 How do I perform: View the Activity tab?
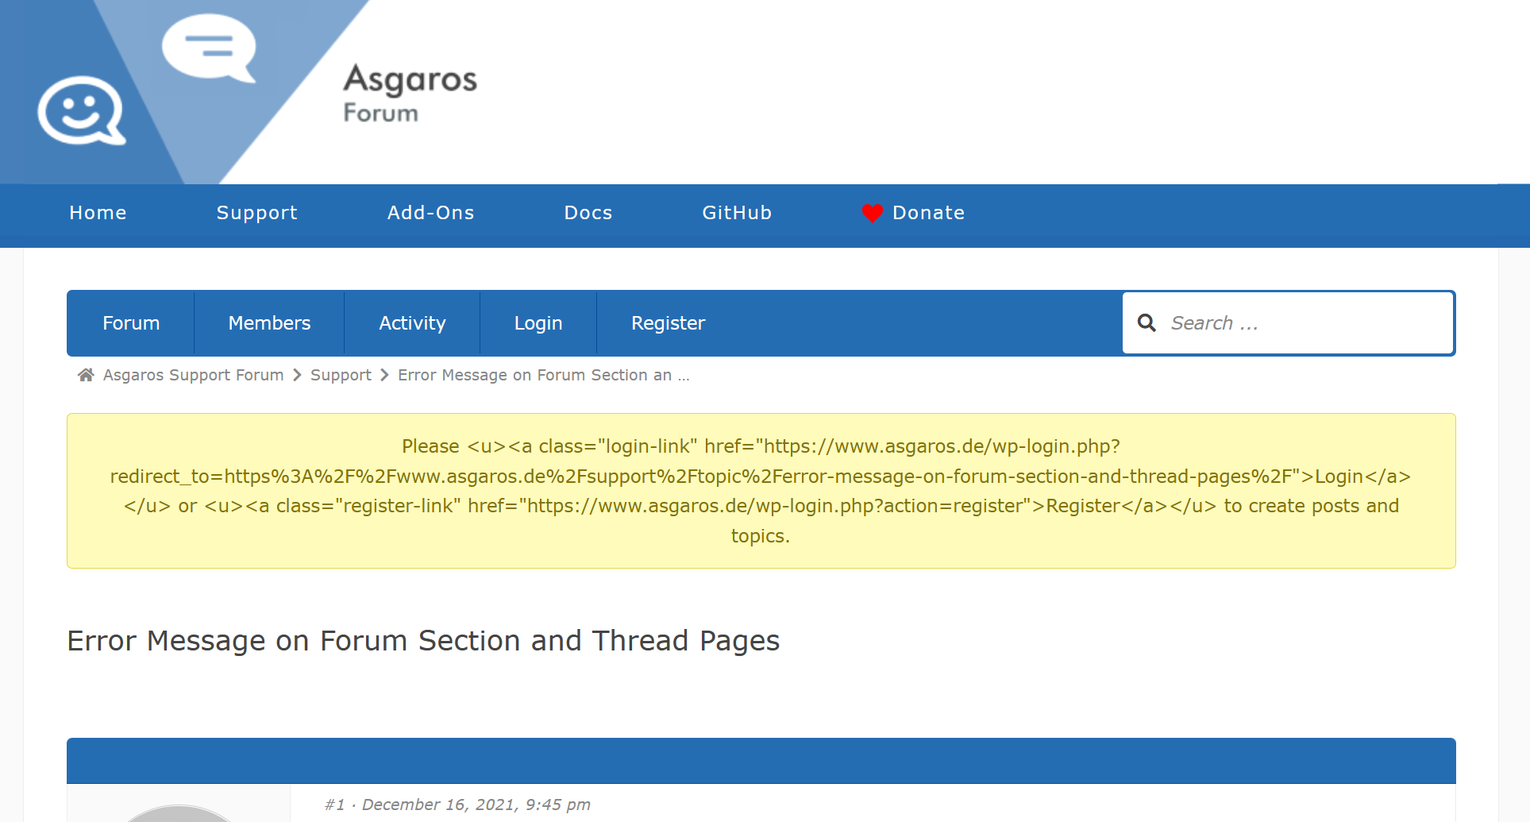click(412, 323)
